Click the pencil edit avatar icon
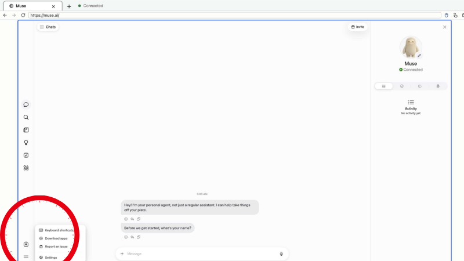464x261 pixels. point(419,56)
